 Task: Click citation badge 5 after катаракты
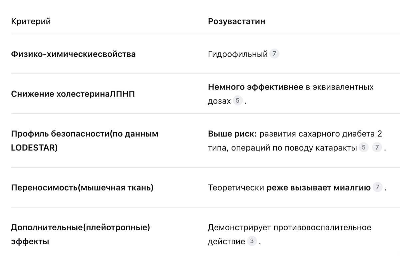coord(363,148)
